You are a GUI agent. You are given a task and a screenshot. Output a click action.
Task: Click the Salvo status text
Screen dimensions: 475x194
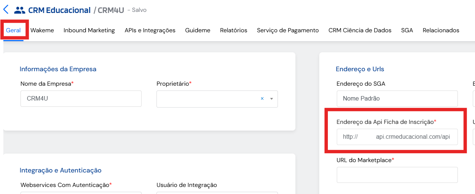(139, 10)
